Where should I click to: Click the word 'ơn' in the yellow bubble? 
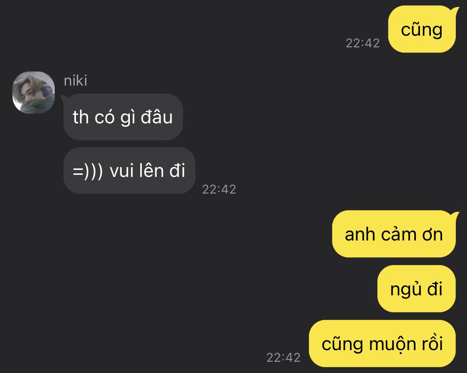433,235
